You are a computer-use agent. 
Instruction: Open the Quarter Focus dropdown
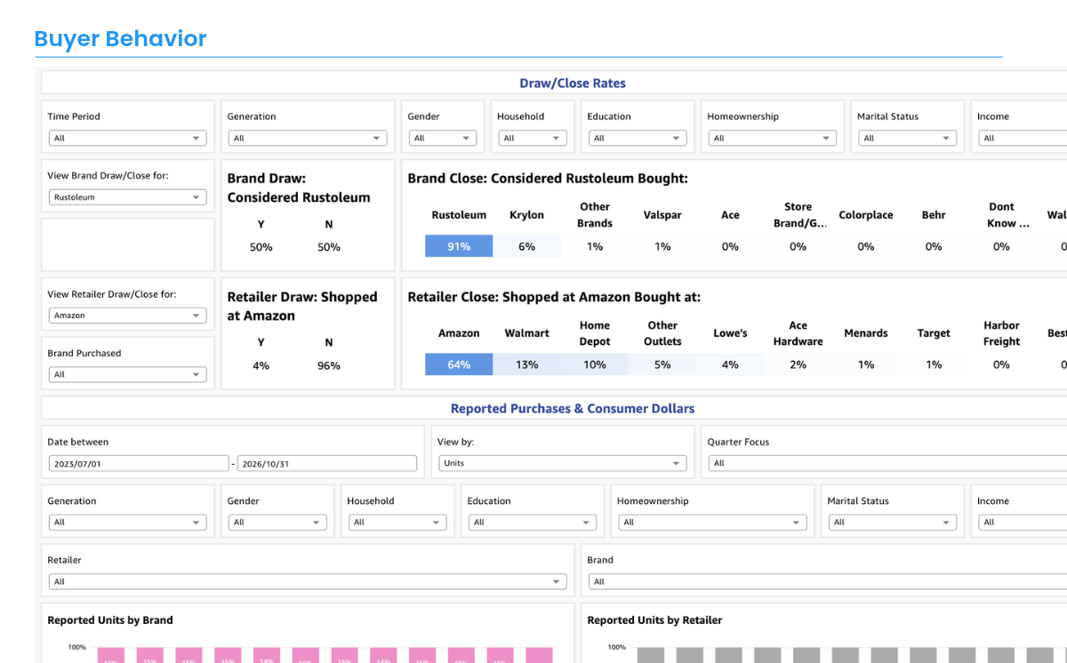click(x=887, y=463)
